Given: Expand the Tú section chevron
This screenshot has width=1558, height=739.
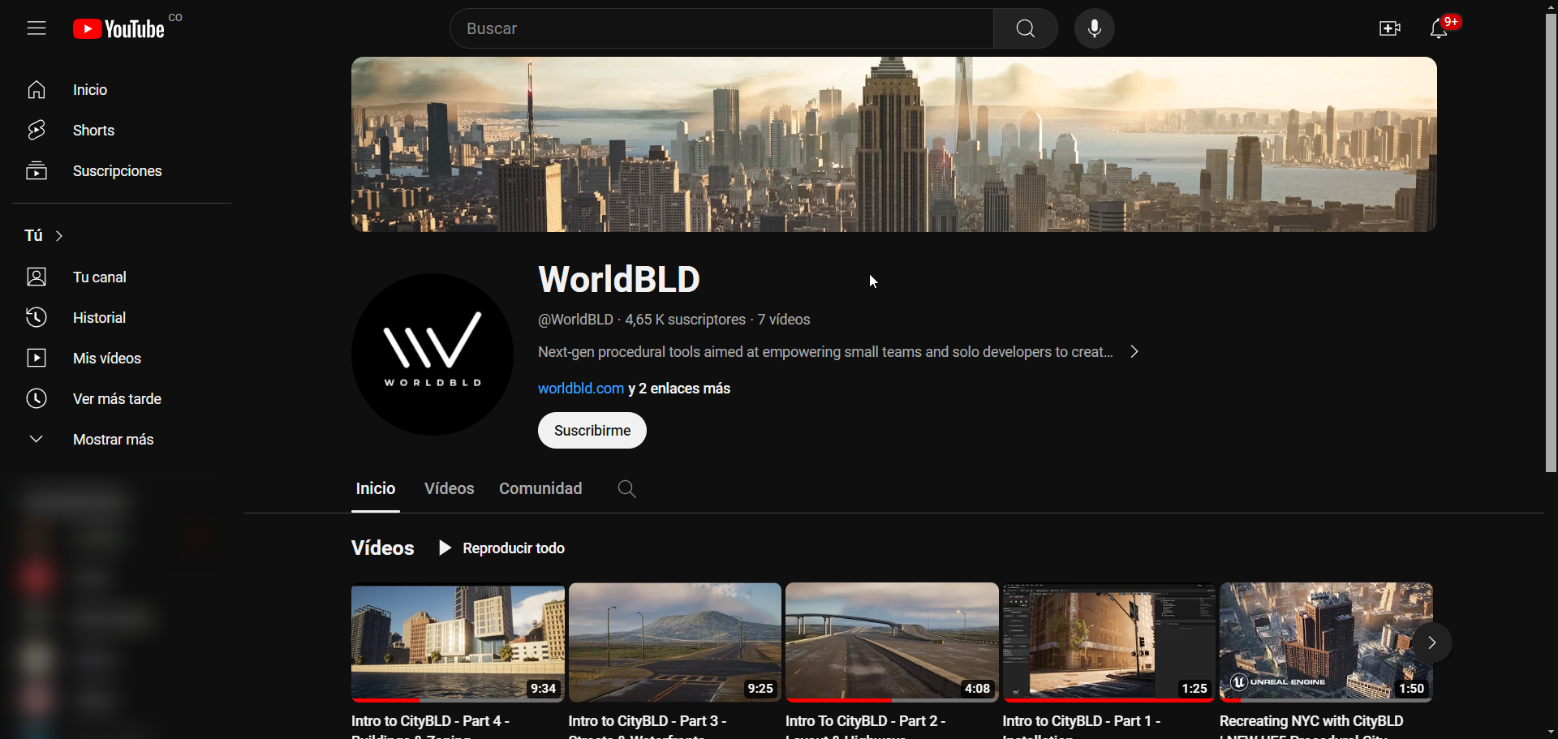Looking at the screenshot, I should 59,236.
